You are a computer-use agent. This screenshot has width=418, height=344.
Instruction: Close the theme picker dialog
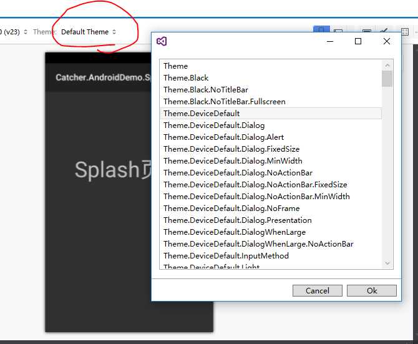[387, 41]
